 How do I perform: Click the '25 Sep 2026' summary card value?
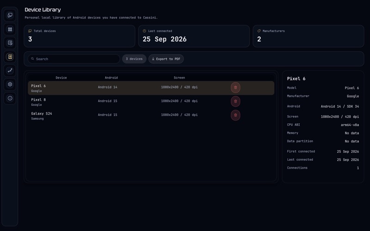point(165,39)
